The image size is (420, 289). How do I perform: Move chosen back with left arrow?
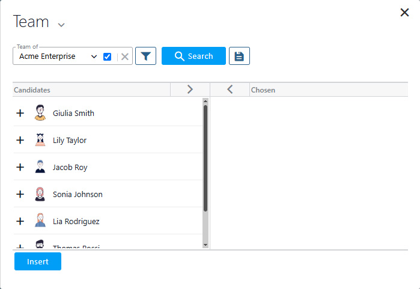click(x=230, y=90)
